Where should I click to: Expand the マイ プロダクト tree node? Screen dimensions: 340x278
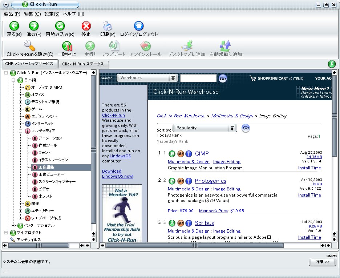click(6, 233)
